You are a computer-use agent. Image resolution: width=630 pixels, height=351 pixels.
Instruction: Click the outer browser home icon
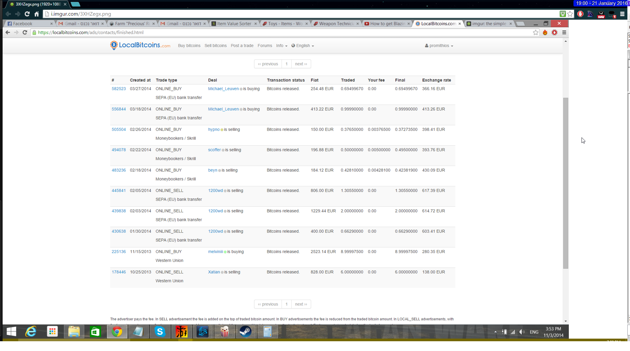point(36,14)
